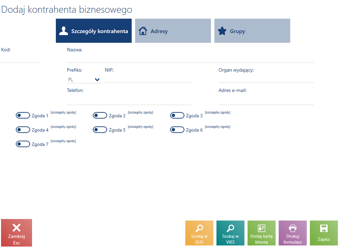Focus the Nazwa text field
The image size is (344, 250).
pos(190,58)
